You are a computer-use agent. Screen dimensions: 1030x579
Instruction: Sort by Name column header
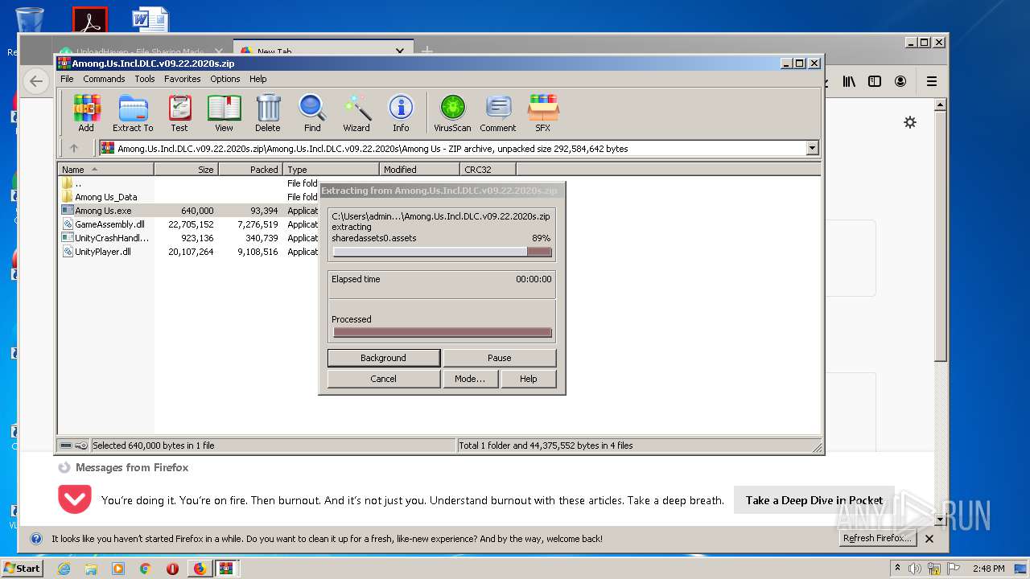coord(105,170)
